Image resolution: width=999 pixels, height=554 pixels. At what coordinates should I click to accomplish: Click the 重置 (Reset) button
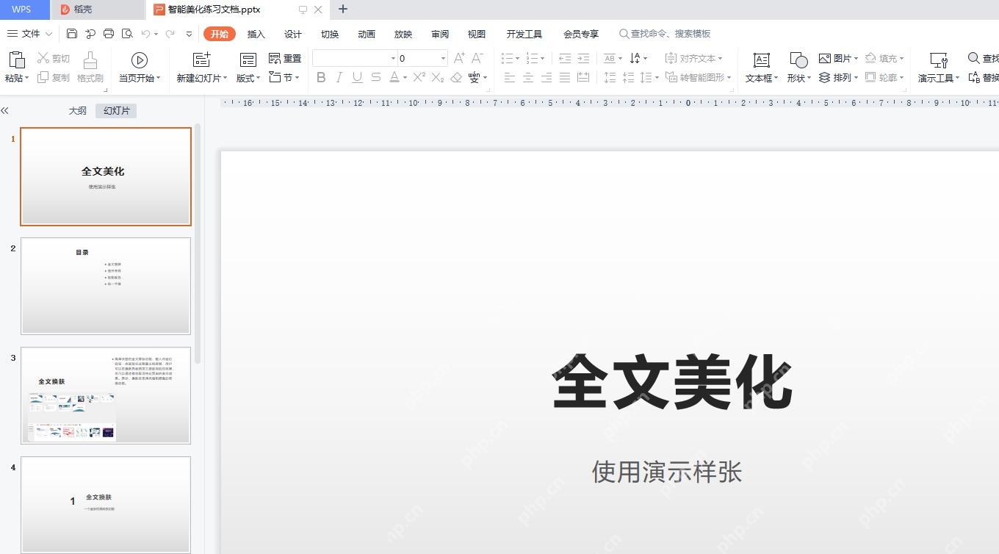pyautogui.click(x=285, y=58)
